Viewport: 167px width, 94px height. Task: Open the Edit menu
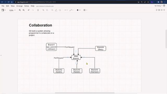[x=8, y=6]
